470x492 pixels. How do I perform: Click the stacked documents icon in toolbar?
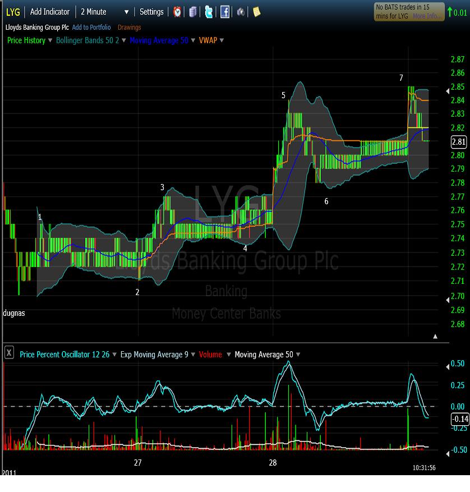point(193,12)
